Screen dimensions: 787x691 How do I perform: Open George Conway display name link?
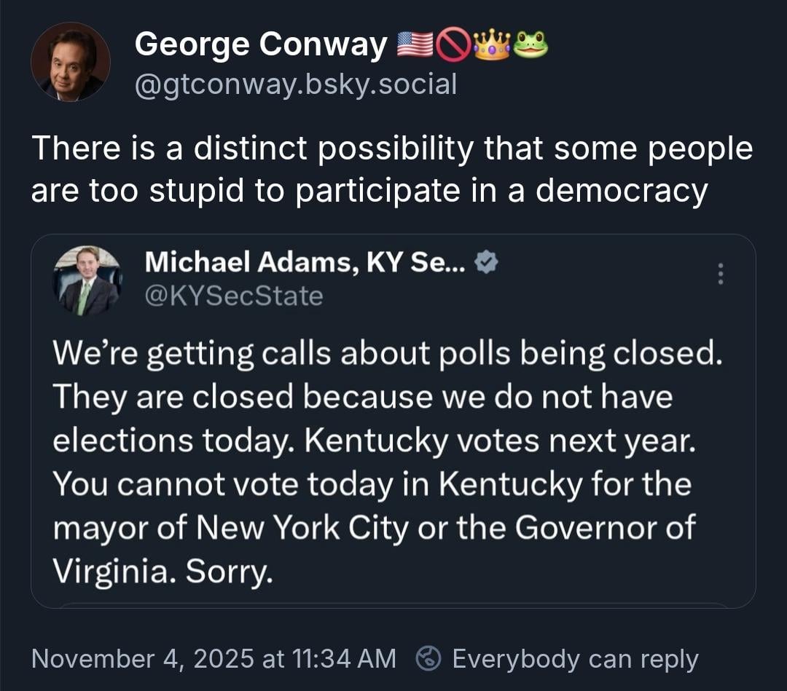261,46
